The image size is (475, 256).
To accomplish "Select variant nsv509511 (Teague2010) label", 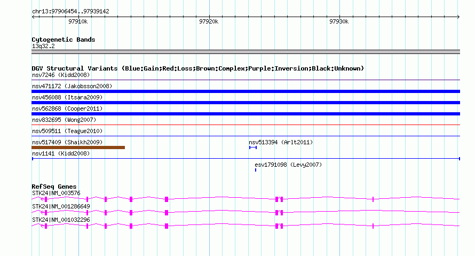I will 67,131.
